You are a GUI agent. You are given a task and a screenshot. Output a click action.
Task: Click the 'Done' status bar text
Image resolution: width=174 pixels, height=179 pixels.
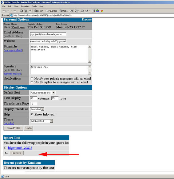[7, 177]
